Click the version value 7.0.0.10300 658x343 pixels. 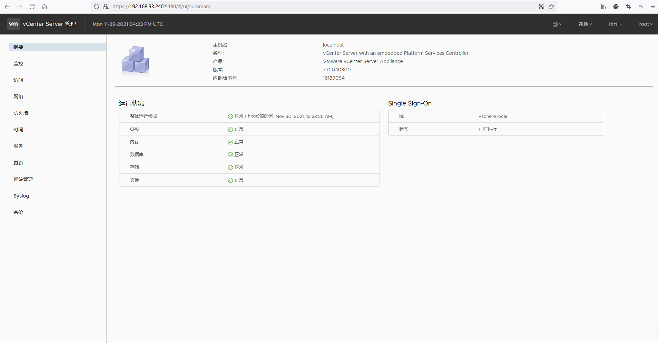tap(337, 70)
